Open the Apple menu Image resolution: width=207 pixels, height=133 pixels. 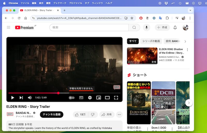click(x=4, y=3)
